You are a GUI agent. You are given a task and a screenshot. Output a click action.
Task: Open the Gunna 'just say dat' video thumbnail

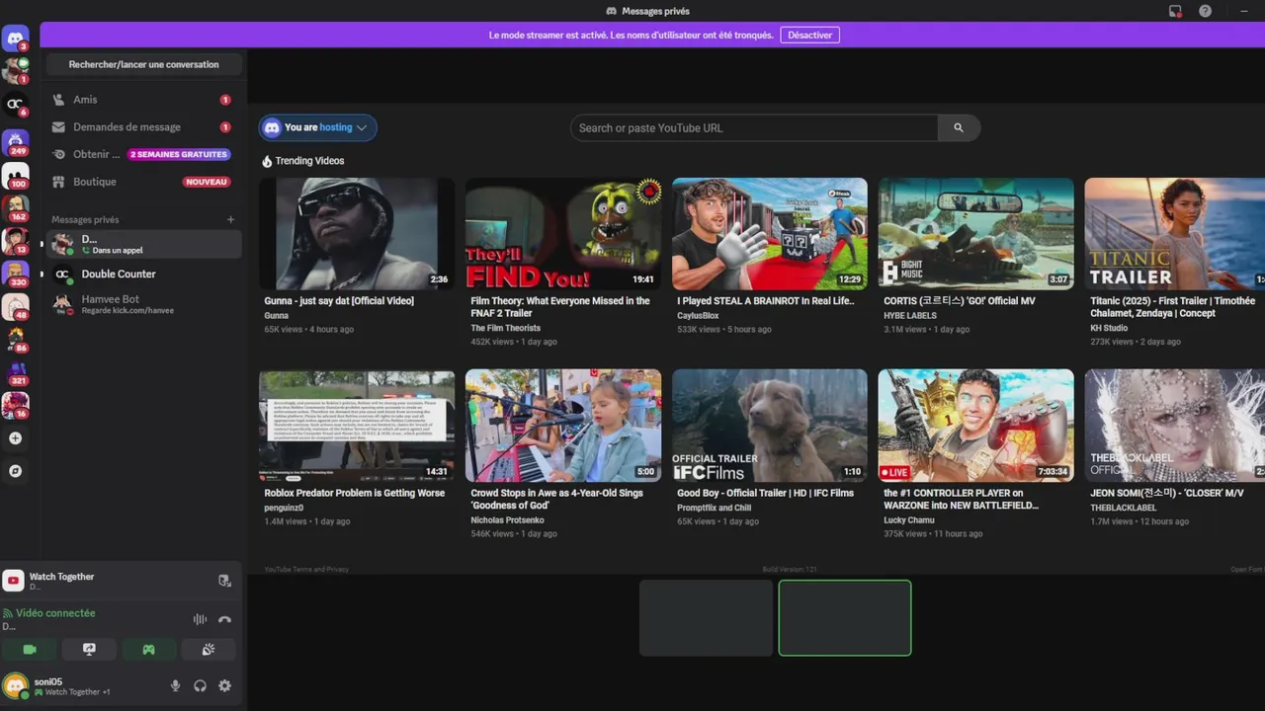(357, 233)
